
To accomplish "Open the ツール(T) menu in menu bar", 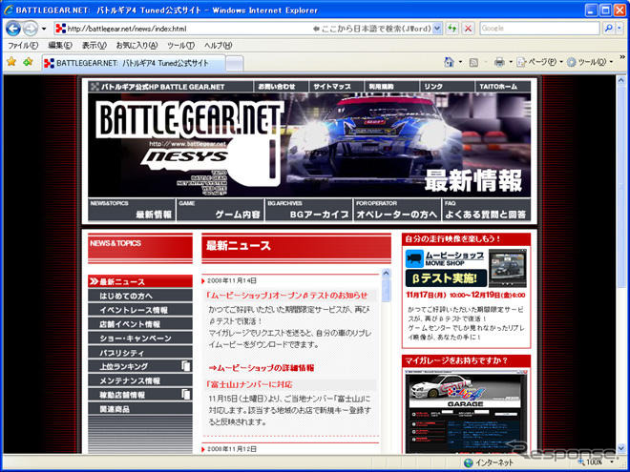I will pyautogui.click(x=180, y=46).
